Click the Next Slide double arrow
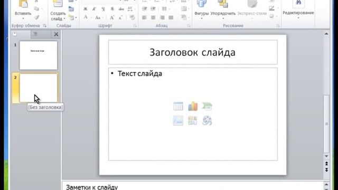Image resolution: width=338 pixels, height=190 pixels. 326,170
